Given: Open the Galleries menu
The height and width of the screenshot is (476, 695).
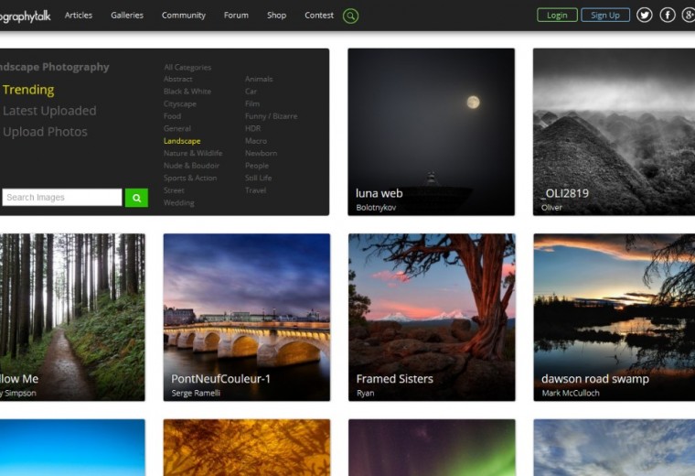Looking at the screenshot, I should point(127,15).
